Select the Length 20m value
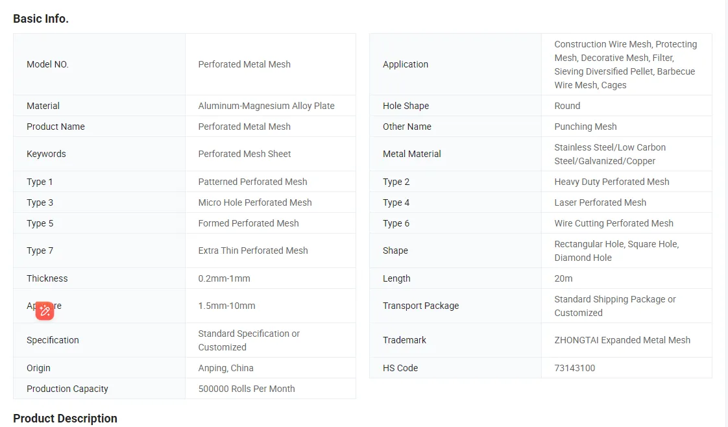Image resolution: width=728 pixels, height=427 pixels. pos(563,278)
